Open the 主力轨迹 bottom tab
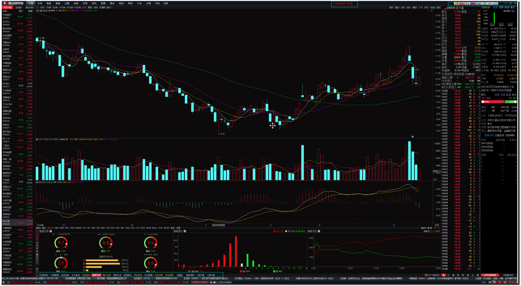521x286 pixels. 76,275
